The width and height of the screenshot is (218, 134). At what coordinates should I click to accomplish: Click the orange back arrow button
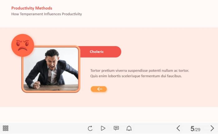tap(99, 89)
